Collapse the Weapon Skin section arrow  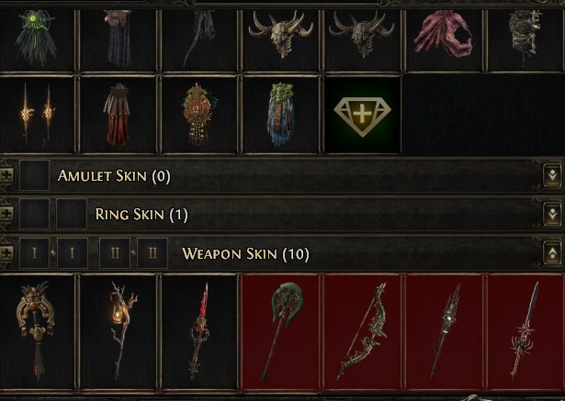552,253
